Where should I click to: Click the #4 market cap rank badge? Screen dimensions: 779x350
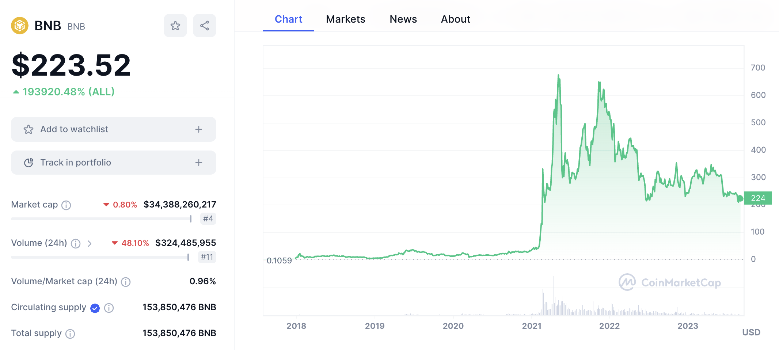pyautogui.click(x=208, y=218)
